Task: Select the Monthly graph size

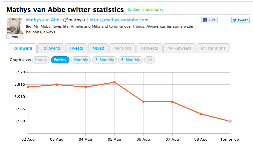Action: tap(81, 60)
